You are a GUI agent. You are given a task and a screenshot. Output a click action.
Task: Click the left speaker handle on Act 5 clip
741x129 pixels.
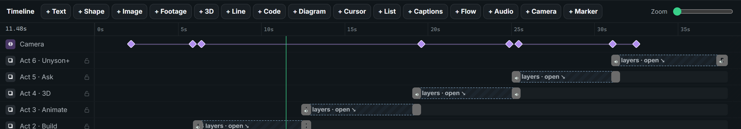click(x=516, y=77)
